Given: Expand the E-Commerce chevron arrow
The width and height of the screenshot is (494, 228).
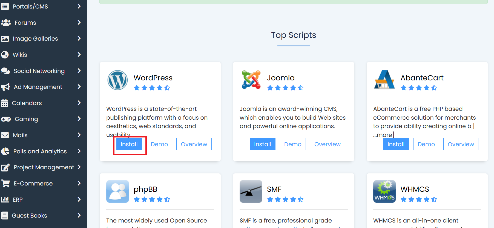Looking at the screenshot, I should point(79,183).
